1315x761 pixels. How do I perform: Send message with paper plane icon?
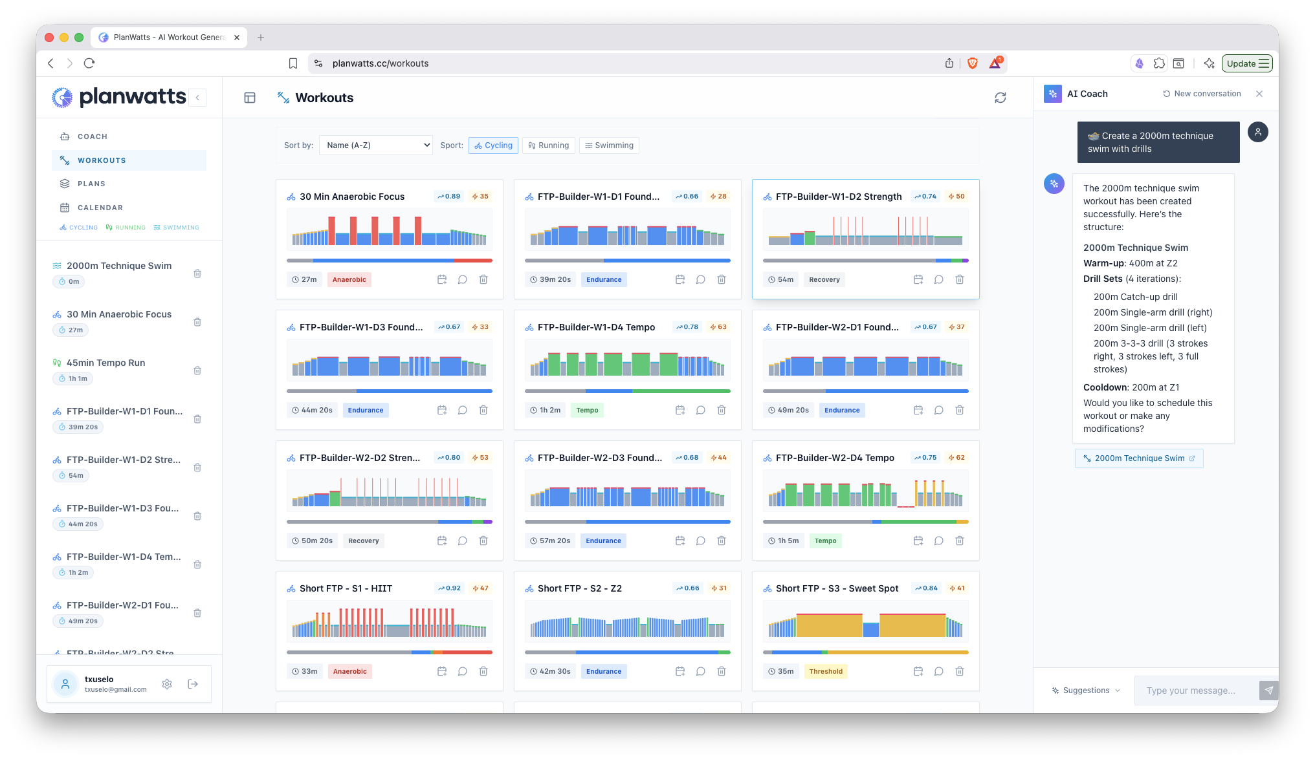click(x=1268, y=691)
